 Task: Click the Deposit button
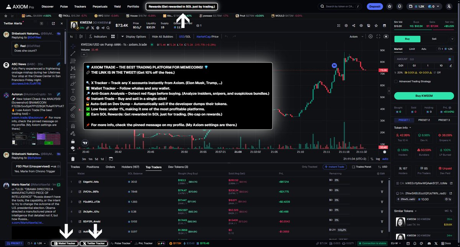coord(375,6)
